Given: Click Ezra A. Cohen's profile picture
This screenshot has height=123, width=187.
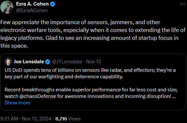Looking at the screenshot, I should click(x=7, y=7).
